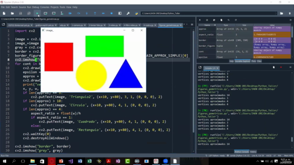
Task: Open the Windows Start menu
Action: coord(4,161)
